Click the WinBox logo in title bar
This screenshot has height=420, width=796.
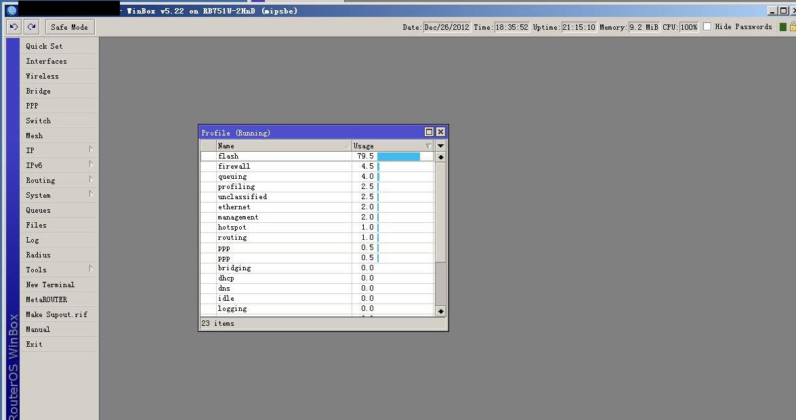tap(12, 10)
